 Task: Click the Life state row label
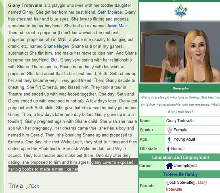click(x=148, y=149)
